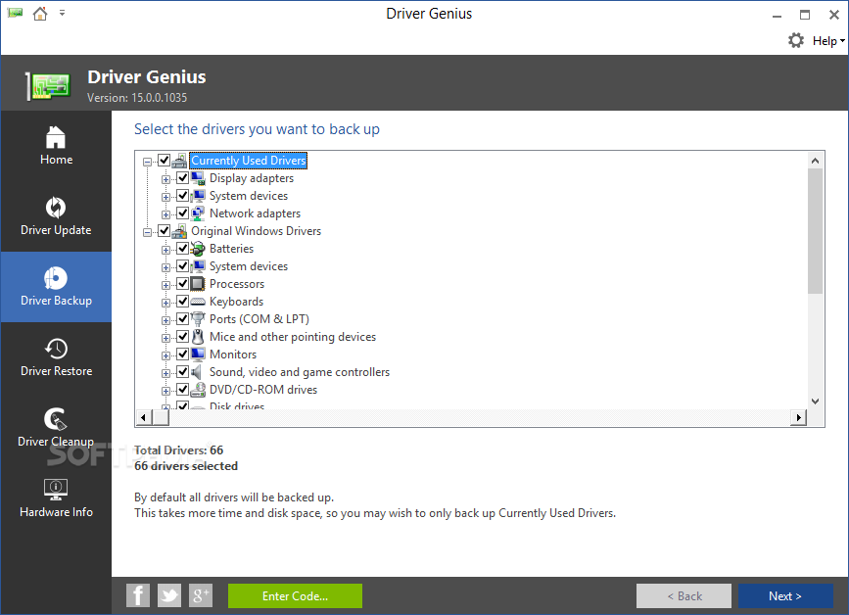Screen dimensions: 849x615
Task: Click the Next button
Action: point(785,596)
